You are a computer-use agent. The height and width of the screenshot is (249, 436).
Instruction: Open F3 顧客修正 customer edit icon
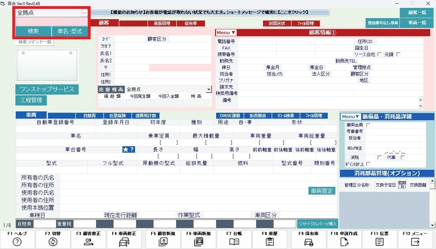click(89, 242)
